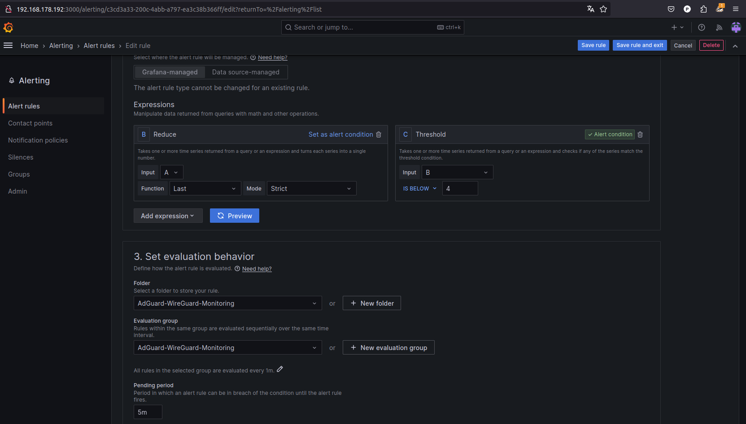Open Contact points in sidebar
The image size is (746, 424).
30,123
